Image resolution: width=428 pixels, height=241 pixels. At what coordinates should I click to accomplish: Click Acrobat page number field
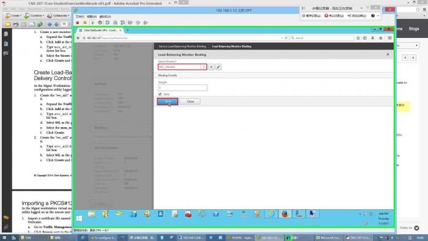pos(64,24)
